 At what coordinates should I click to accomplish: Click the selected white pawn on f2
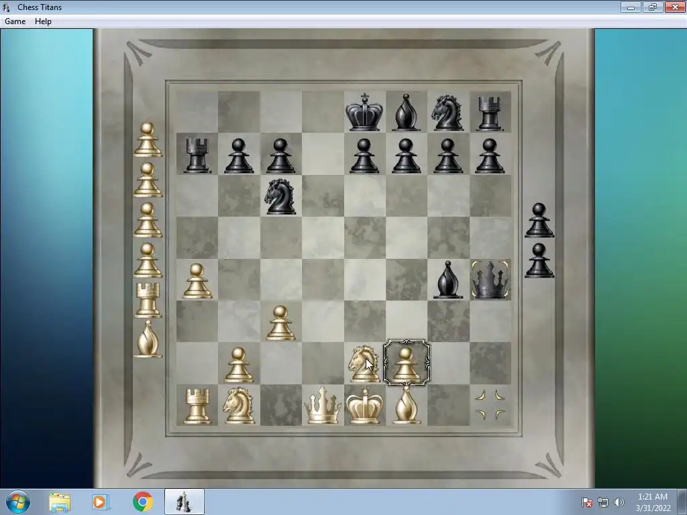click(407, 363)
